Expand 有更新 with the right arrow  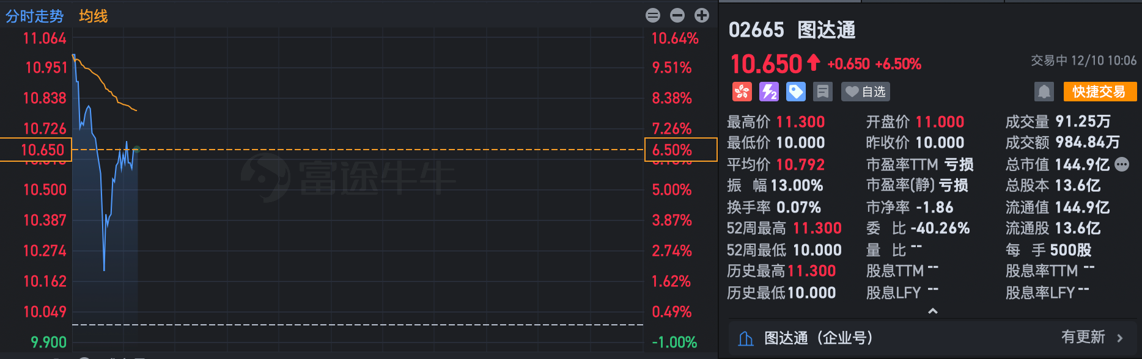pos(1120,337)
